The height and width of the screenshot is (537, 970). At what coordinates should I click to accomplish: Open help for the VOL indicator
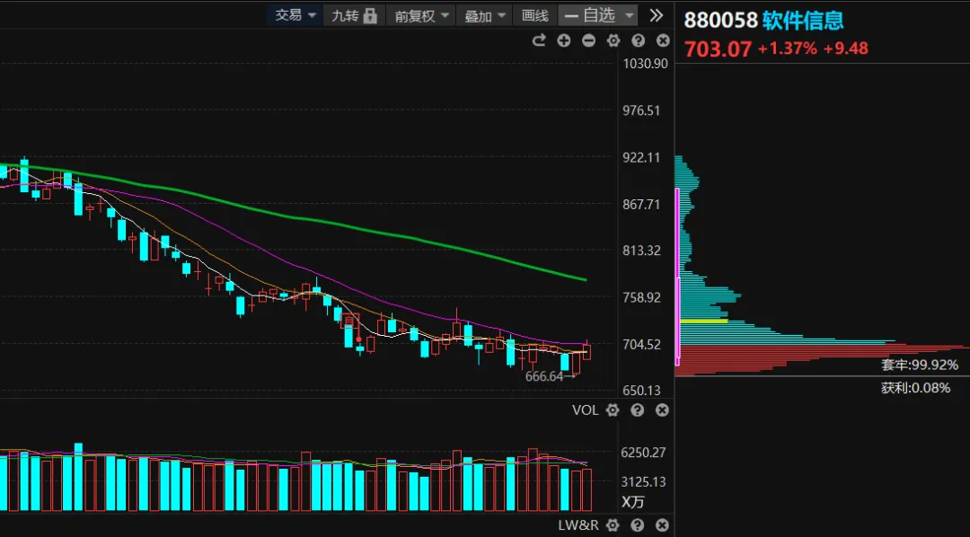[638, 410]
